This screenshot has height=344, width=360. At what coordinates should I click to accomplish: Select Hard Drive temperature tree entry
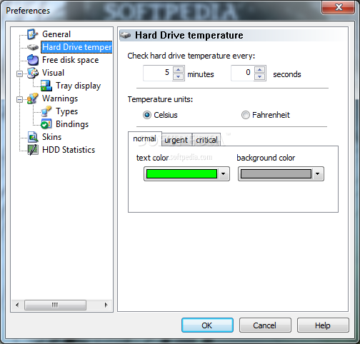(76, 47)
